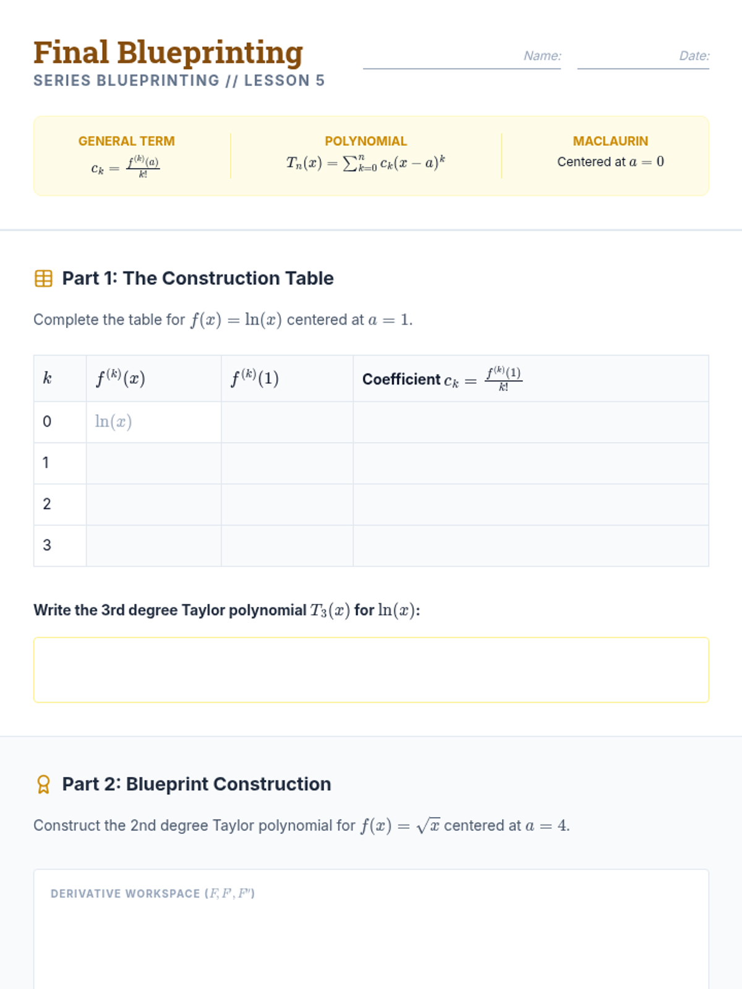Click the f(k)(x) cell for k=1
Image resolution: width=742 pixels, height=989 pixels.
click(153, 463)
